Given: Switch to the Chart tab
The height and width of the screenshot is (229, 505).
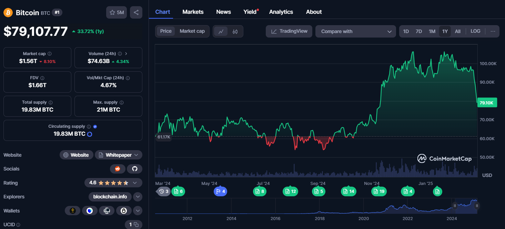Looking at the screenshot, I should pos(163,12).
